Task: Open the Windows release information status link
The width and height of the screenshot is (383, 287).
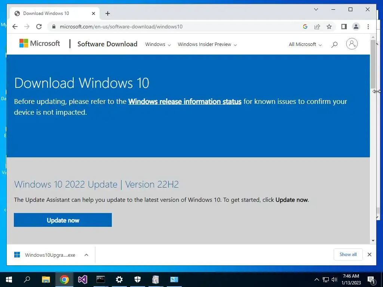Action: (185, 102)
